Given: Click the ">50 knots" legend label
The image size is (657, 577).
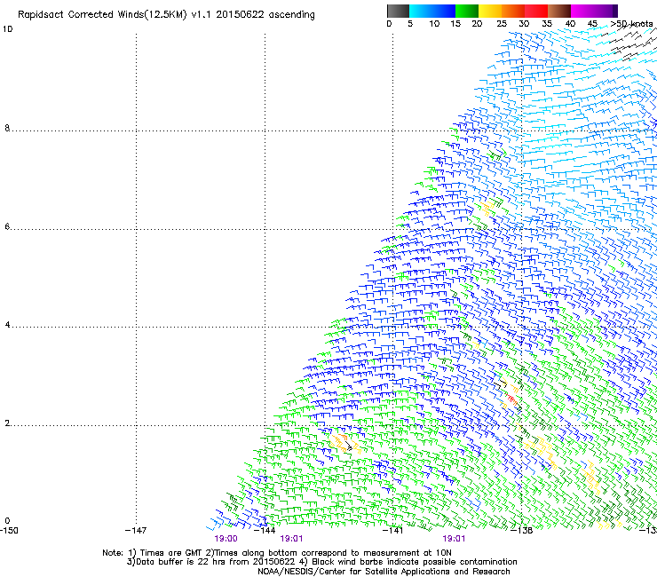Looking at the screenshot, I should (631, 24).
